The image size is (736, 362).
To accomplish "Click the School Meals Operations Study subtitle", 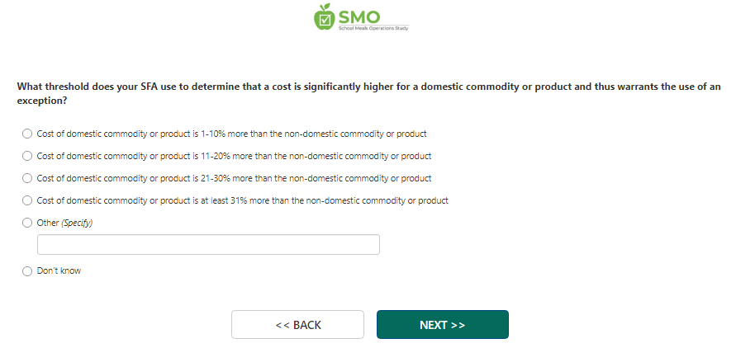I will 373,28.
